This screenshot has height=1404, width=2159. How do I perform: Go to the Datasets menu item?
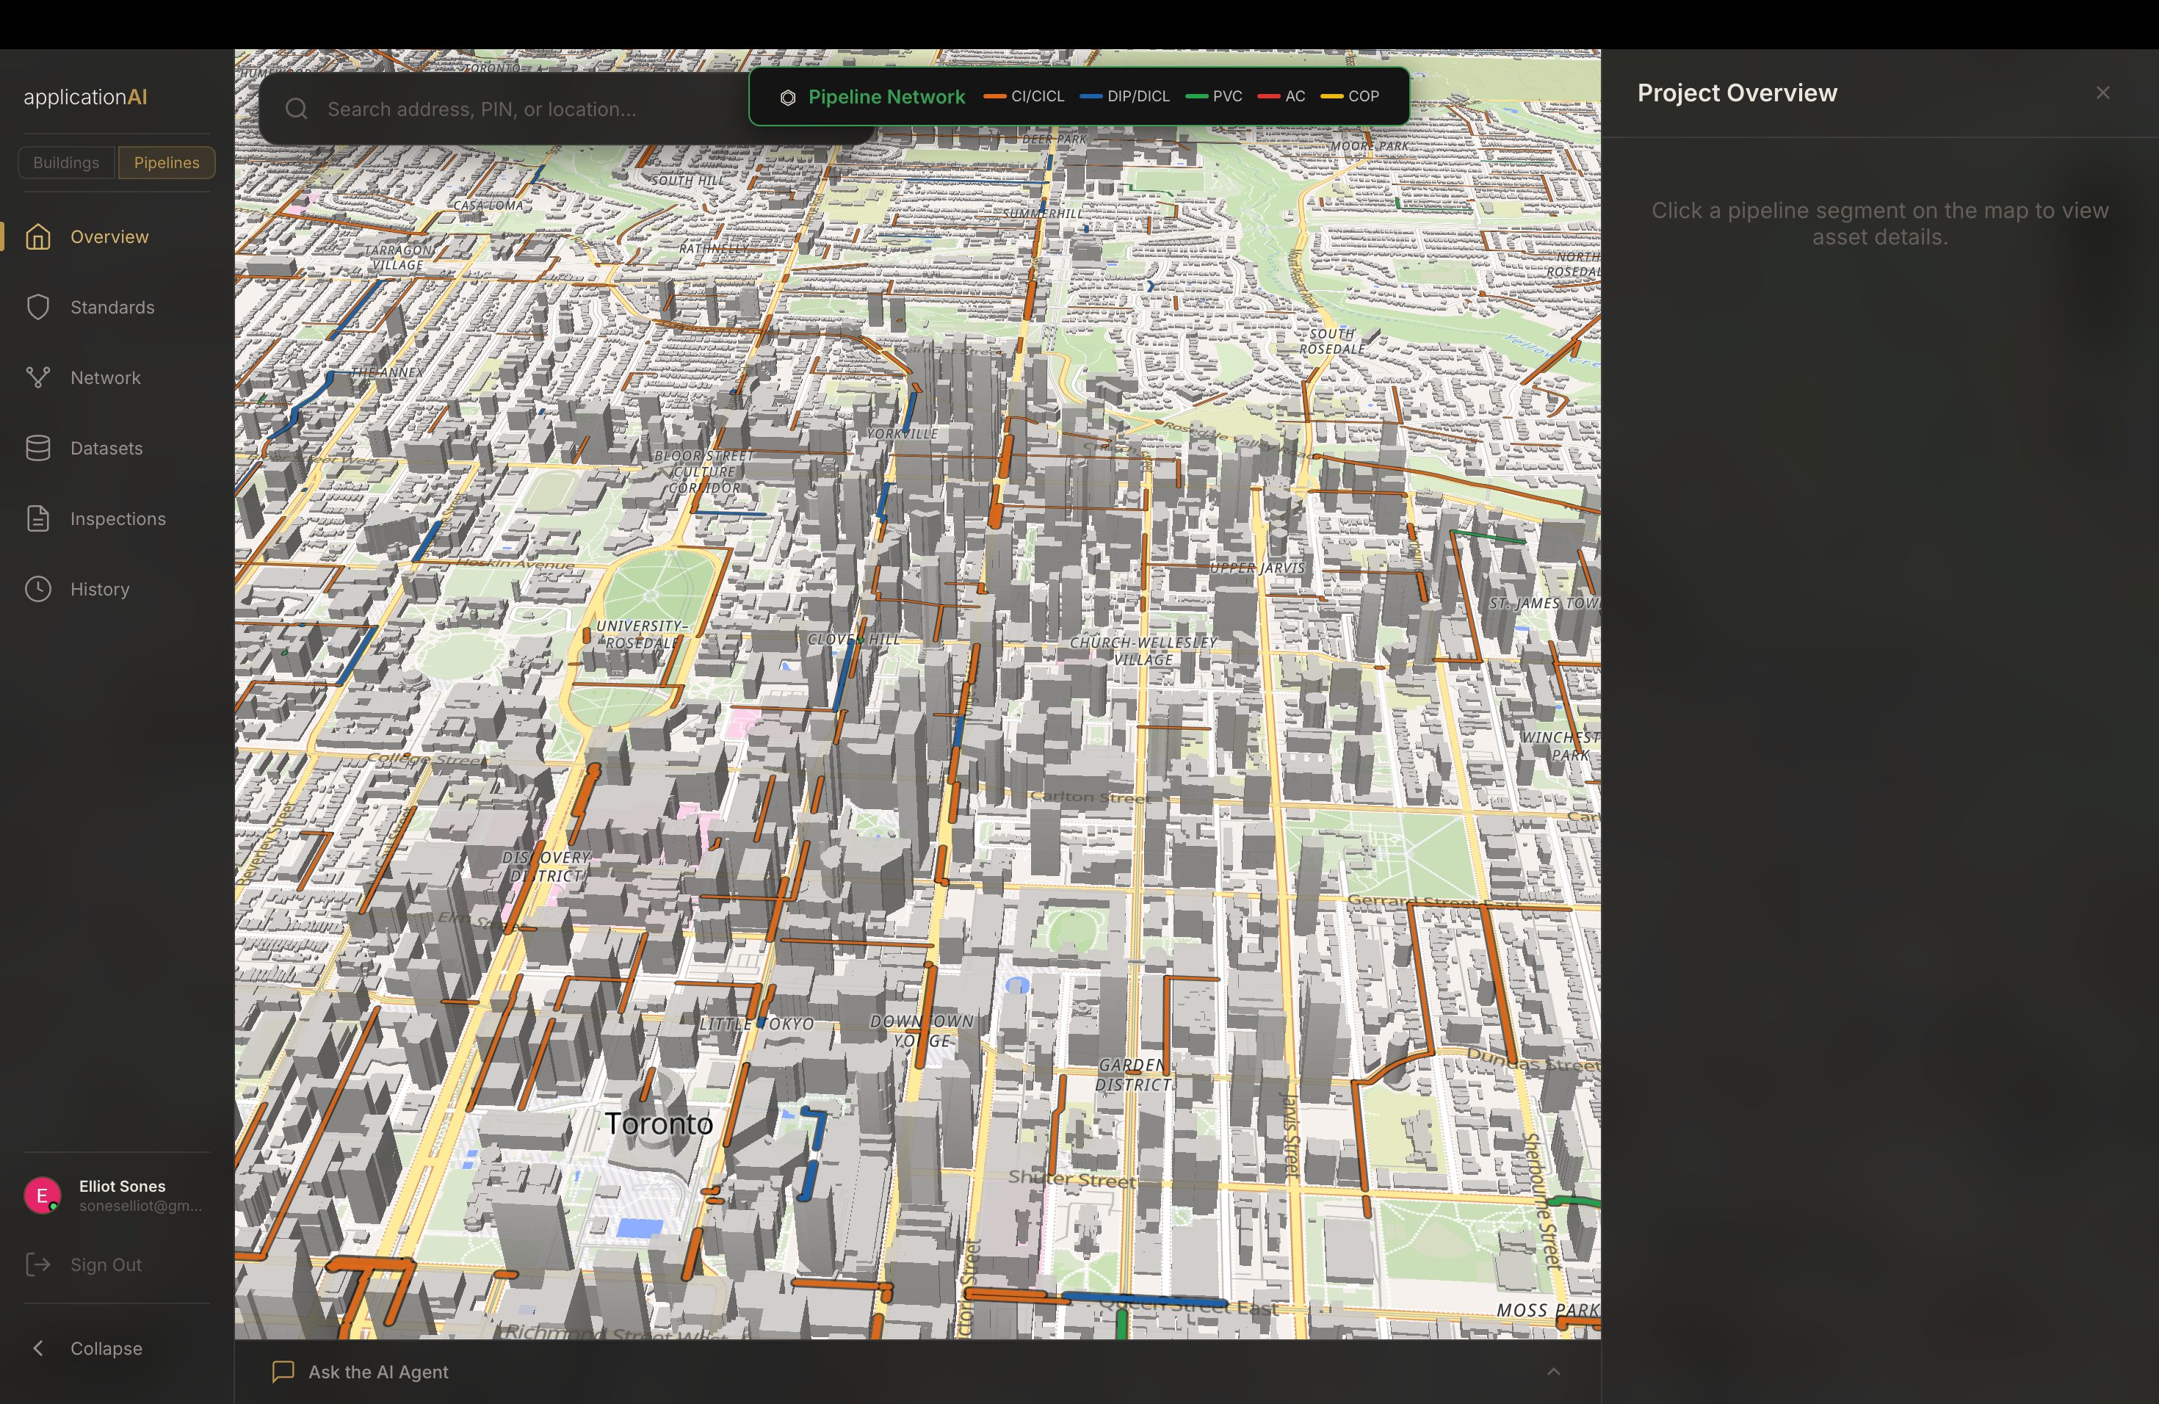tap(106, 448)
